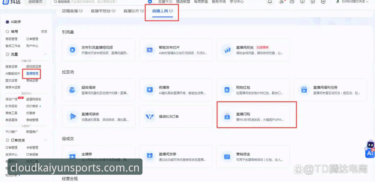This screenshot has height=182, width=375.
Task: Switch to 直播中控台 tab
Action: point(101,11)
